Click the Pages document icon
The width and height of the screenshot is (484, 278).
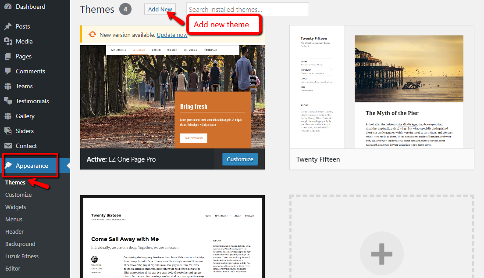coord(8,56)
